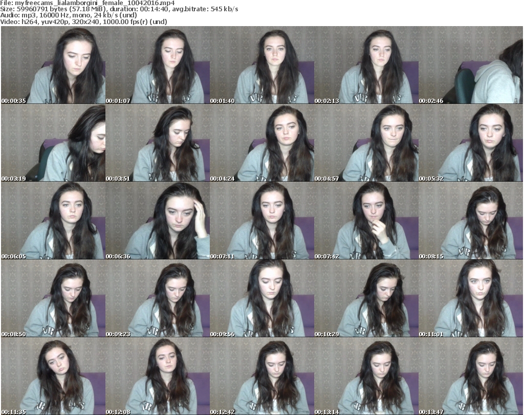Select the thumbnail stamped 00:01:40
Viewport: 524px width, 415px height.
[x=262, y=65]
